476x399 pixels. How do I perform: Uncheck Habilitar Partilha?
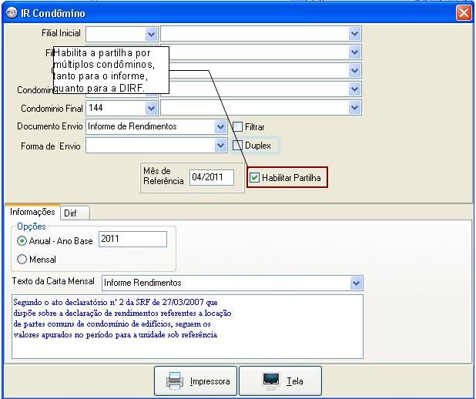pos(255,178)
